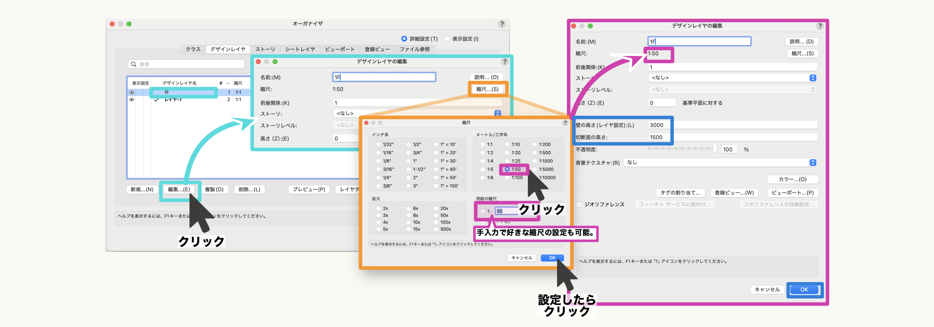Select the 表示設定(I) radio button

(x=447, y=39)
